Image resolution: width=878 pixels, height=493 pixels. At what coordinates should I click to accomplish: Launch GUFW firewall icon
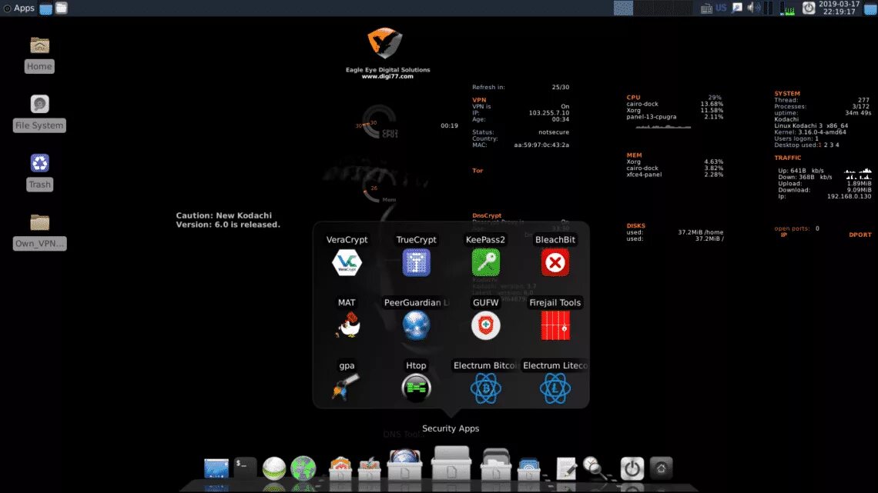485,325
